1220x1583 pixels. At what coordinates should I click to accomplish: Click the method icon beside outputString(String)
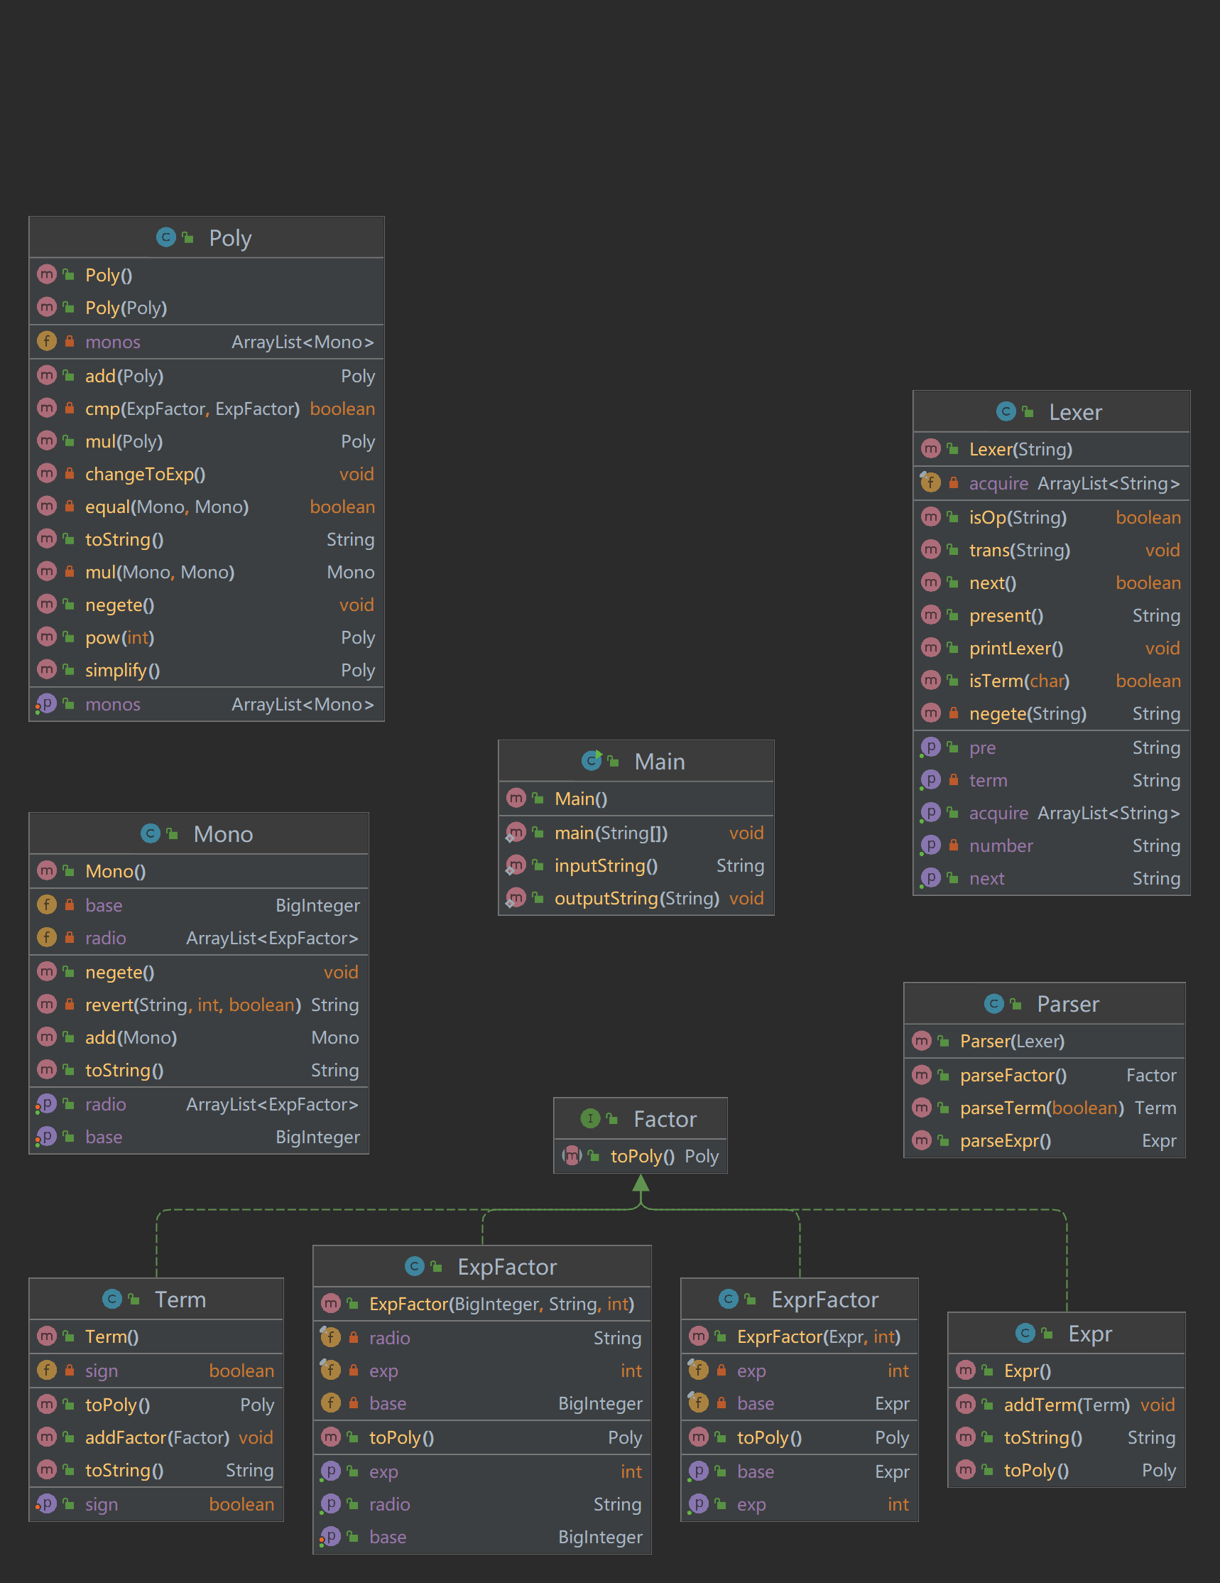coord(516,898)
